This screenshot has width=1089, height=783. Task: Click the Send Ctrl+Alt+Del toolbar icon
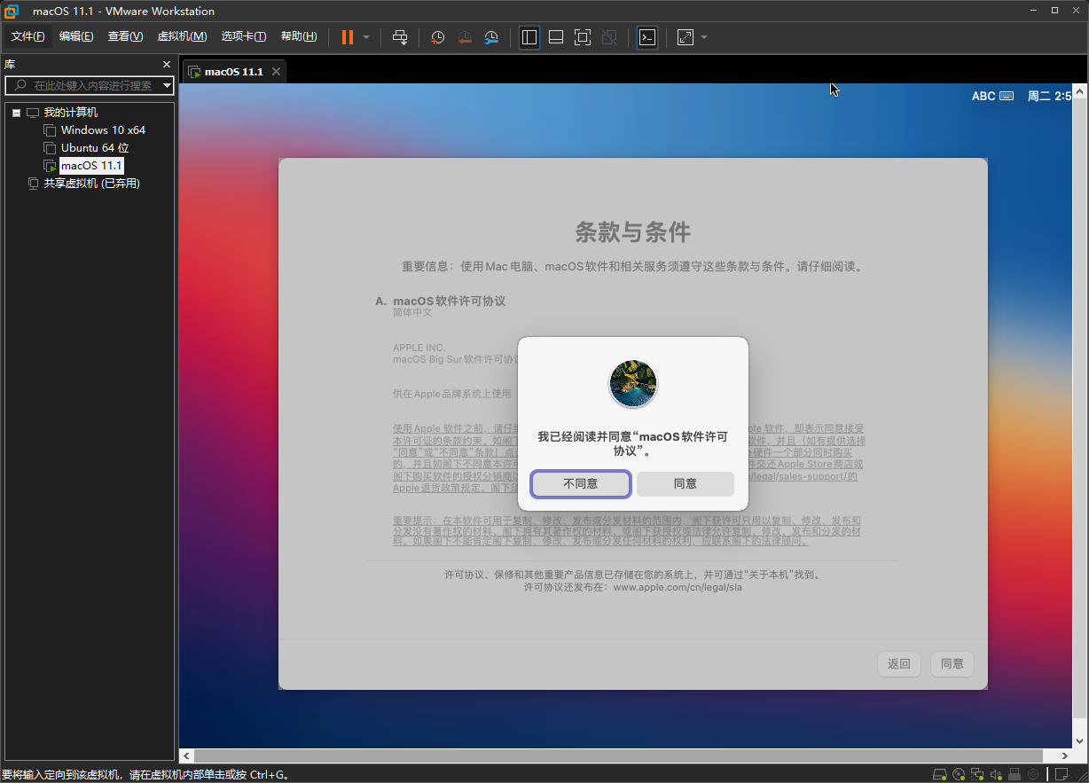point(400,37)
